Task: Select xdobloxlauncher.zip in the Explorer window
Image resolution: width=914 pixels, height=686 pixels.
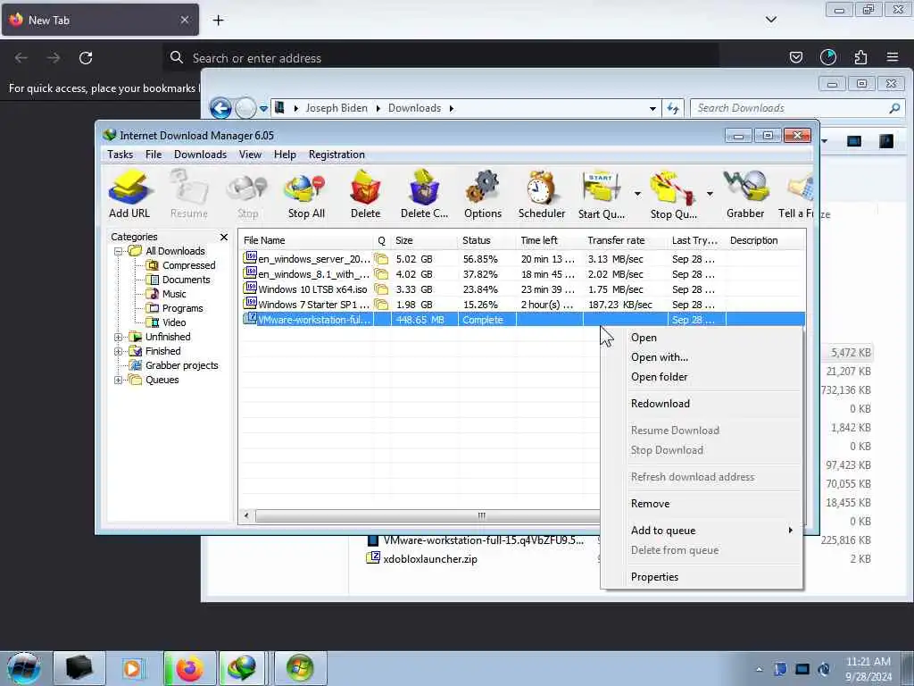Action: (x=430, y=559)
